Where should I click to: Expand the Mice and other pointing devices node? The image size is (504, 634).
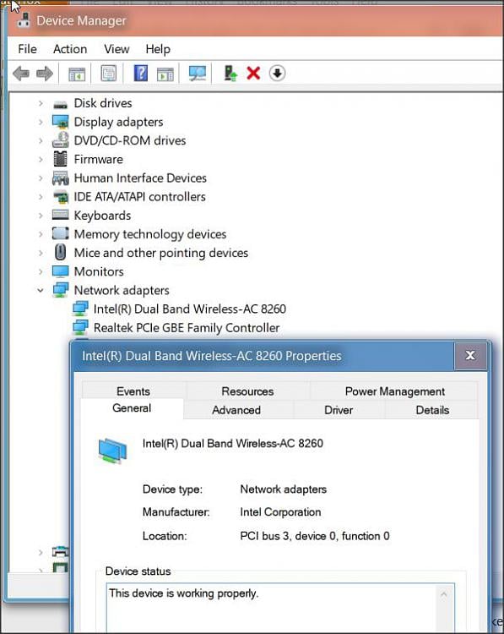[41, 253]
